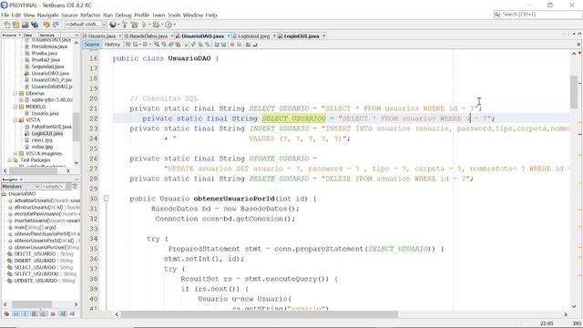Open the default config dropdown
Image resolution: width=583 pixels, height=328 pixels.
104,25
